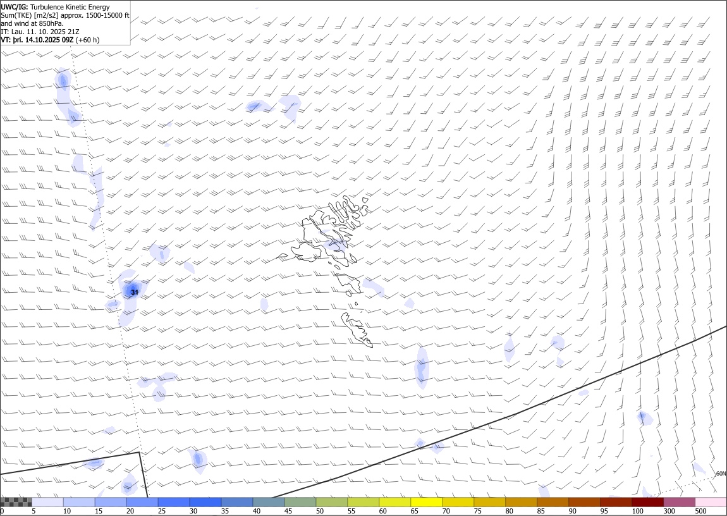Click the legend scale value '50'
The height and width of the screenshot is (516, 727).
[x=319, y=512]
